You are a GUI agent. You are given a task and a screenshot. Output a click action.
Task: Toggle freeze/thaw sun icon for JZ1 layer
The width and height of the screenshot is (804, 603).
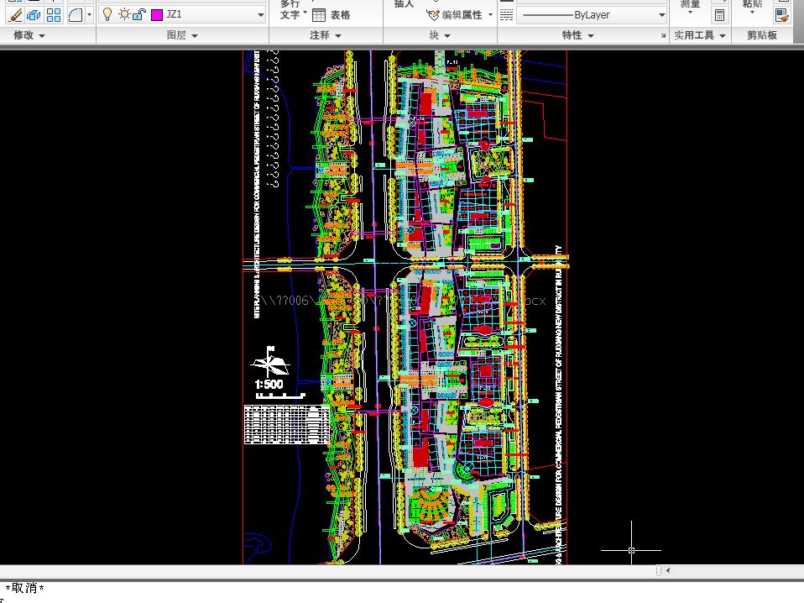(x=123, y=14)
